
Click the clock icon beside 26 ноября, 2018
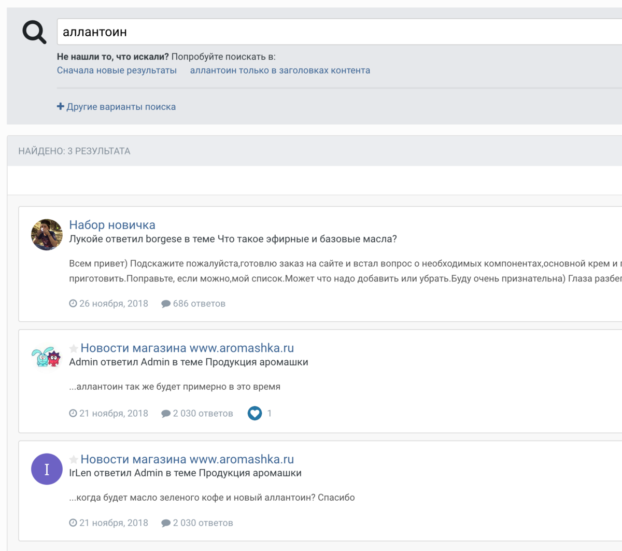[x=73, y=304]
